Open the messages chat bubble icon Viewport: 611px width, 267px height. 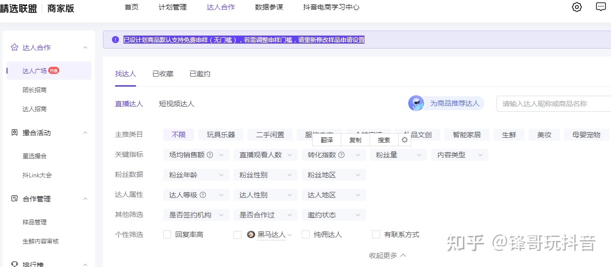tap(600, 7)
